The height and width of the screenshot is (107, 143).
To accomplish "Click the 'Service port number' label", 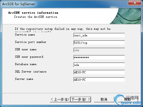I will [31, 42].
